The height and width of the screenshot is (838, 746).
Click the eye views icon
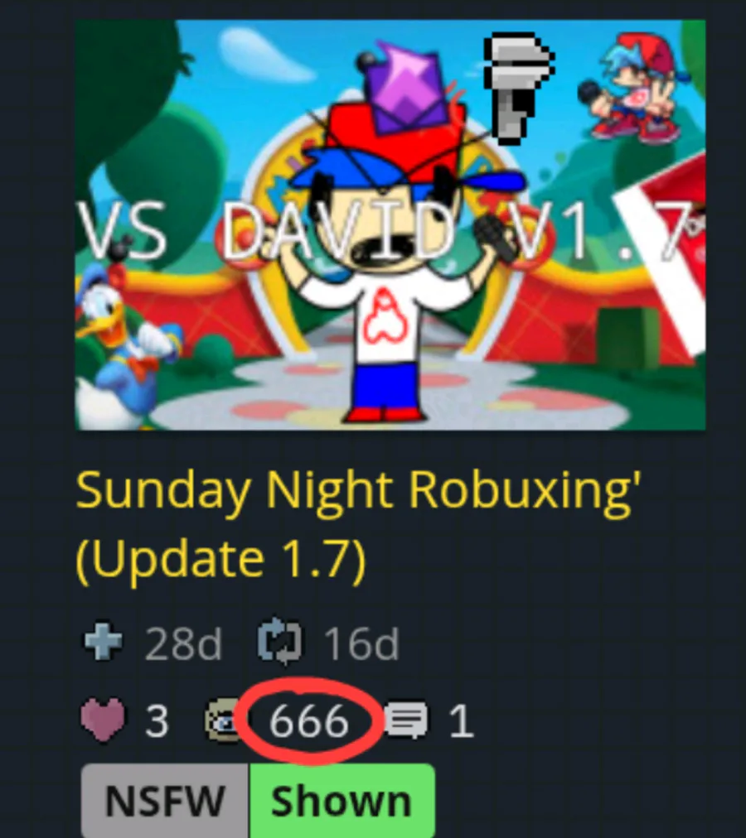[x=222, y=720]
